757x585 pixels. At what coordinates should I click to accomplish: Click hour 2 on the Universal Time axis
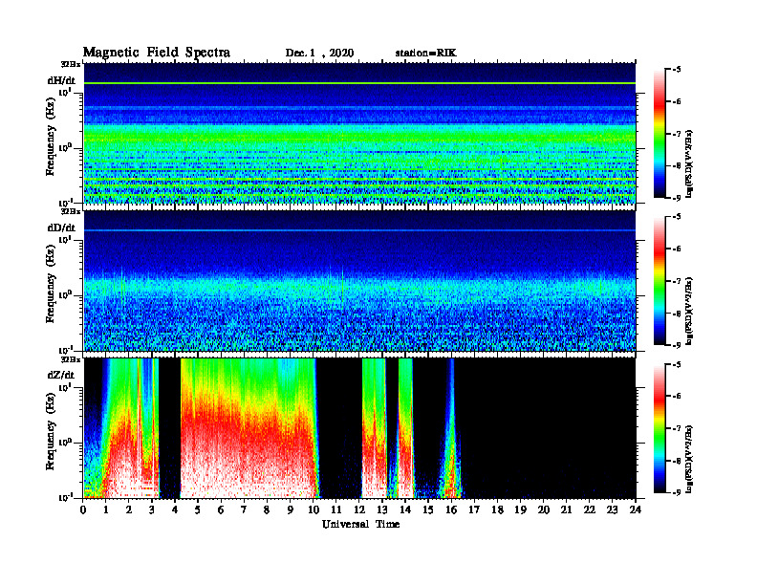point(129,510)
